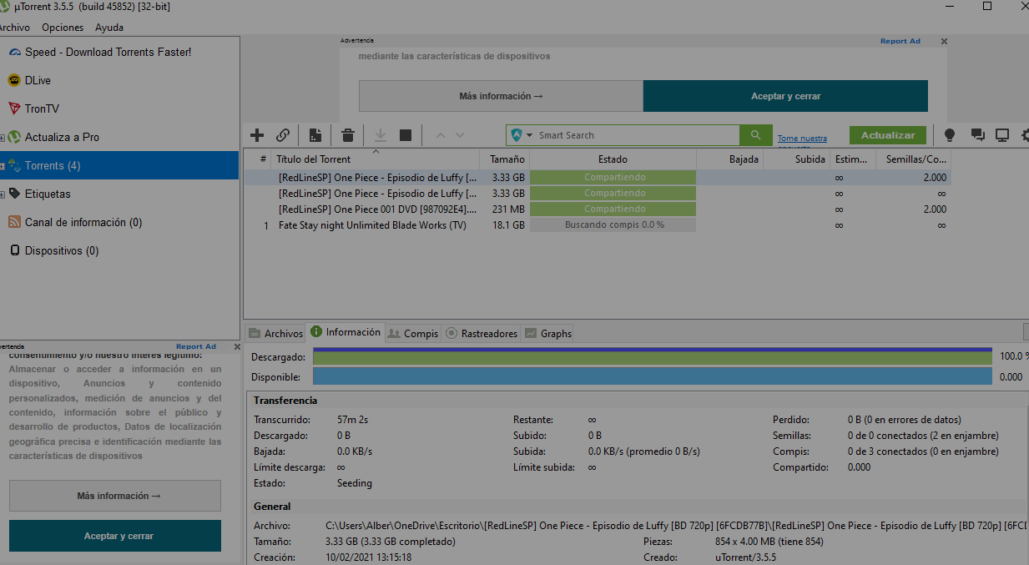This screenshot has width=1029, height=565.
Task: Add torrent from URL link icon
Action: [283, 135]
